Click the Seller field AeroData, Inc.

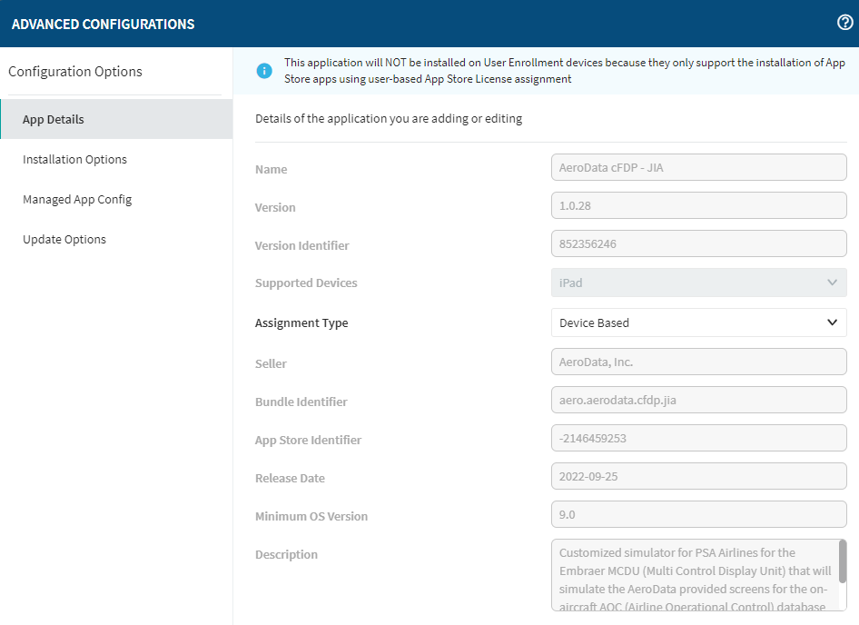pyautogui.click(x=698, y=362)
